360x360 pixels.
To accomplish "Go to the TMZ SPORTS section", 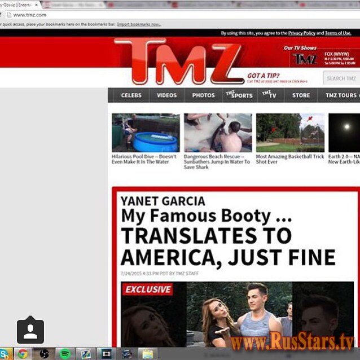I will pyautogui.click(x=239, y=95).
